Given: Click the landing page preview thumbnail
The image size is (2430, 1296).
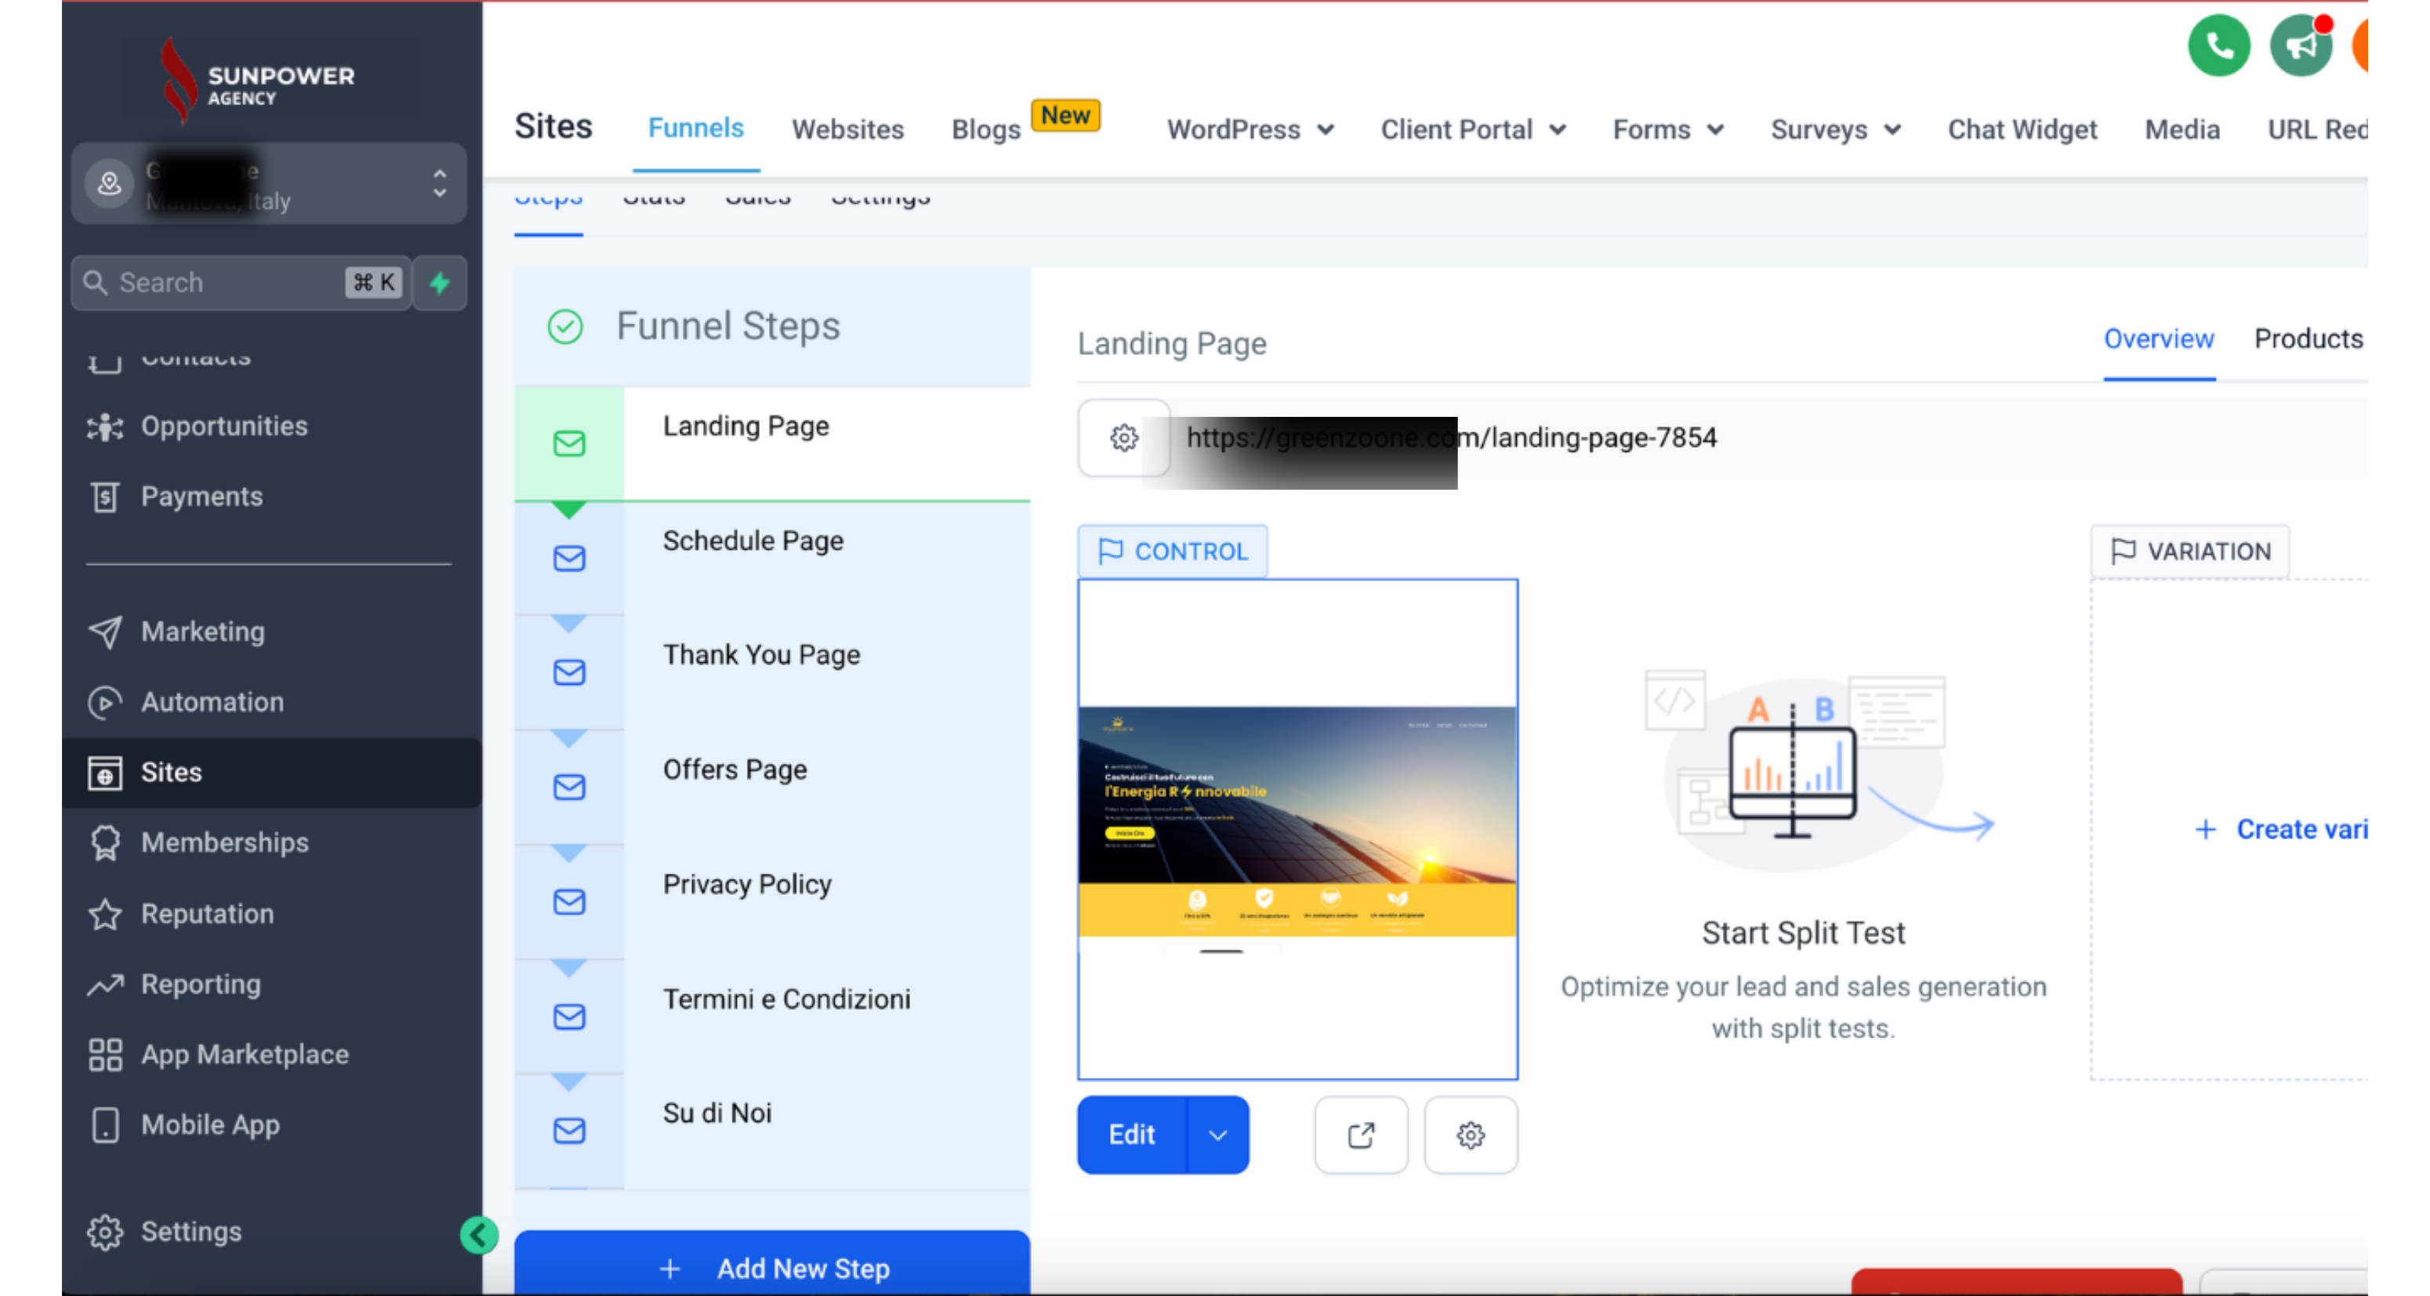Looking at the screenshot, I should point(1297,829).
